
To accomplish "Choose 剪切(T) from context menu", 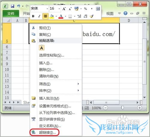I will (x=56, y=28).
